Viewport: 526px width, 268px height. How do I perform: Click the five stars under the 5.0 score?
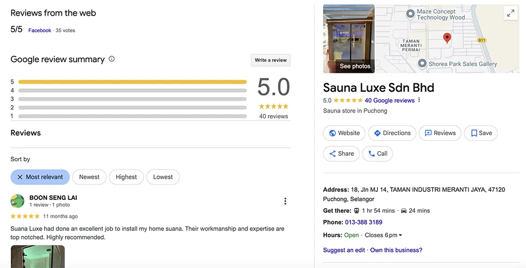(x=273, y=107)
